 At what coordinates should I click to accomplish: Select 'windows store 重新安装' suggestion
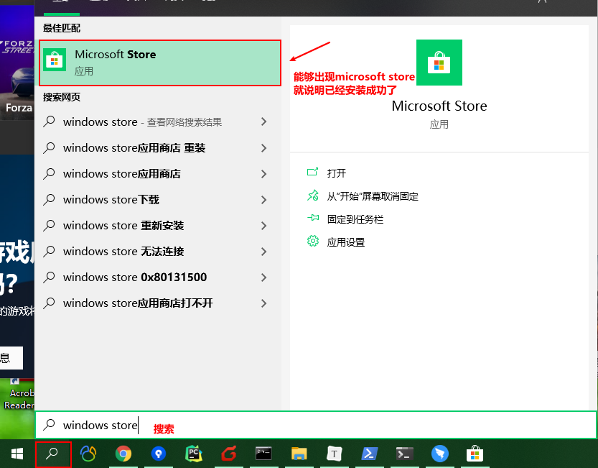point(158,226)
